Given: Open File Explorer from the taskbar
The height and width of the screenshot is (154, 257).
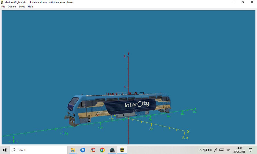Looking at the screenshot, I should tap(73, 150).
